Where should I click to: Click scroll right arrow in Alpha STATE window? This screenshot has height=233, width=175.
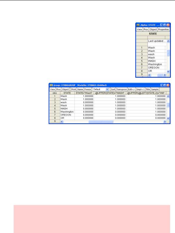point(165,75)
